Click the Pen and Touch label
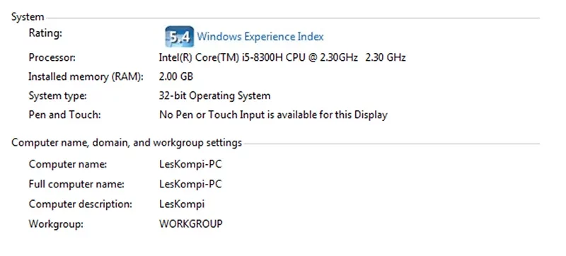The image size is (566, 256). (64, 115)
